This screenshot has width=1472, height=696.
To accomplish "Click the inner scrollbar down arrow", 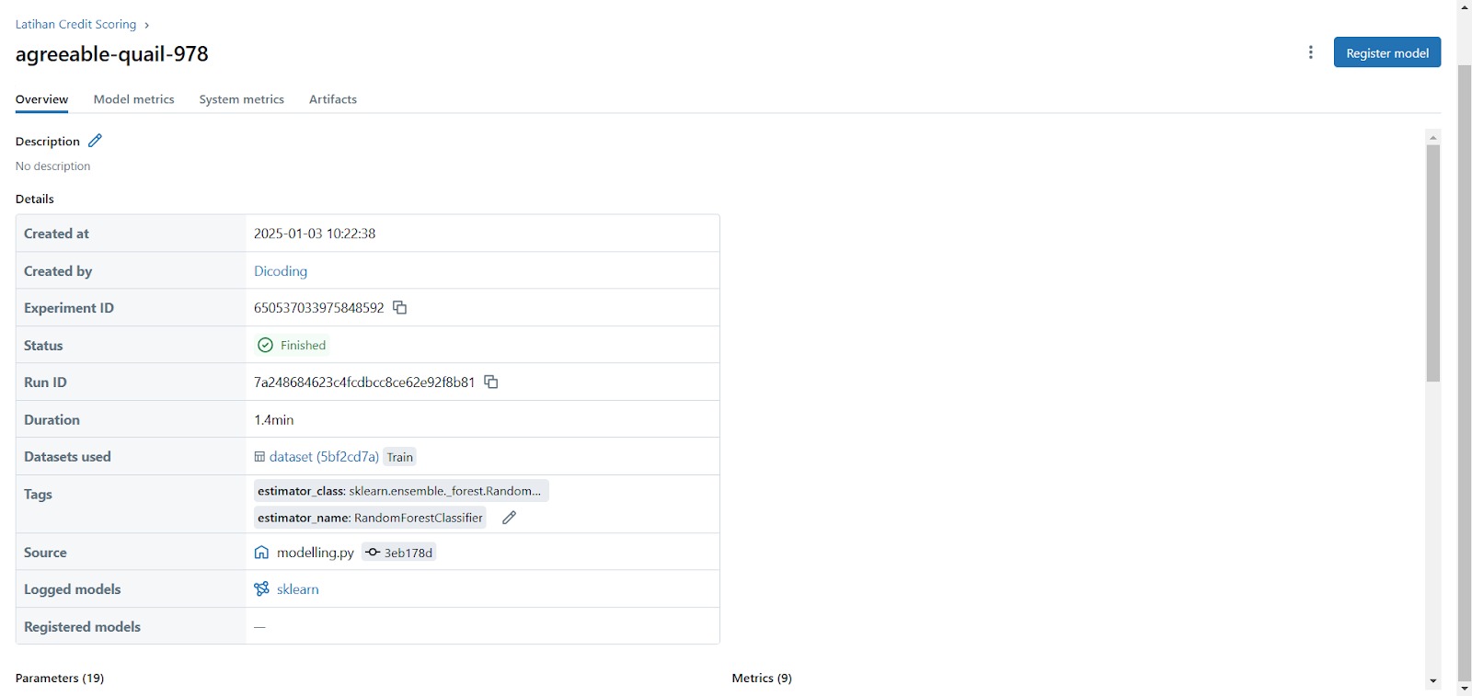I will click(x=1432, y=681).
